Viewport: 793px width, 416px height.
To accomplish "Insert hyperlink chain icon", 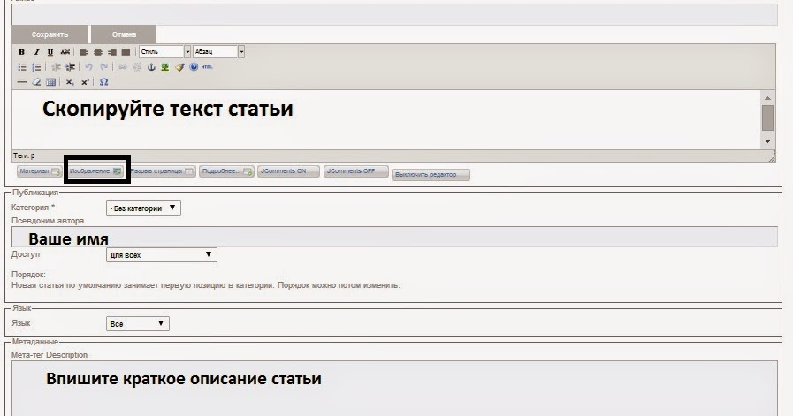I will point(122,67).
